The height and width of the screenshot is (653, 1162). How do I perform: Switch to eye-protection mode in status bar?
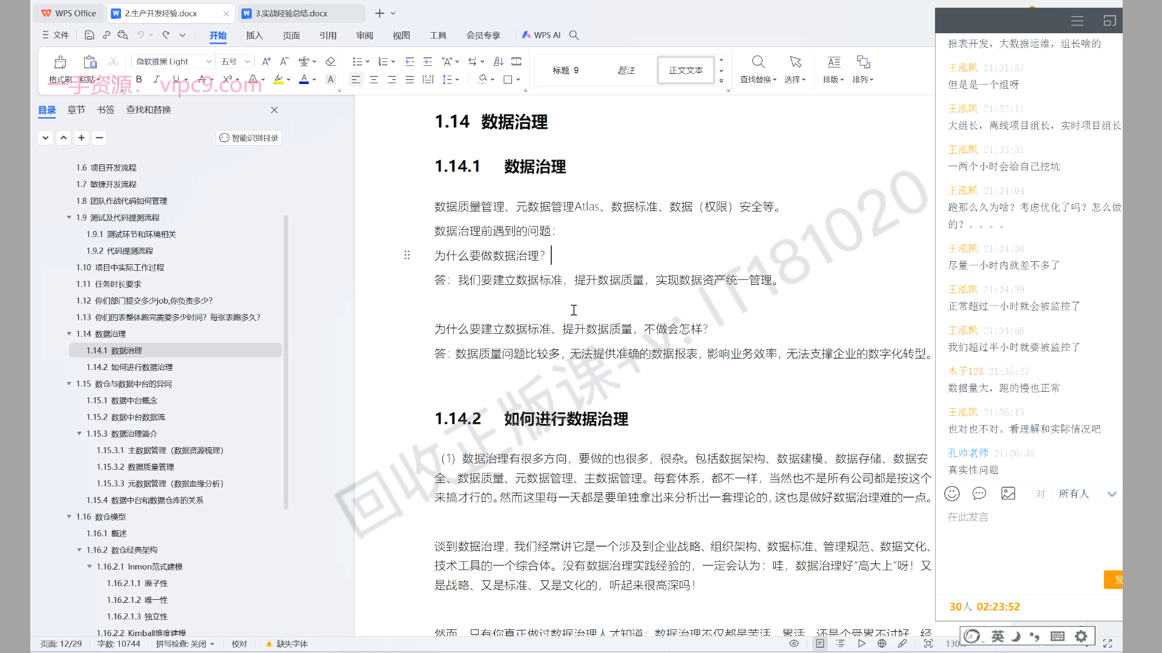794,643
